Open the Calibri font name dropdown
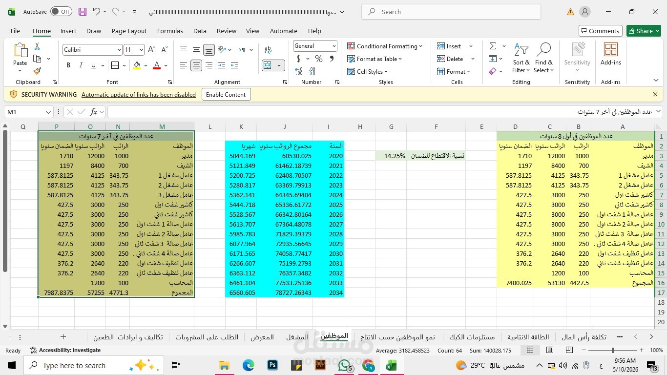The image size is (667, 375). click(119, 50)
